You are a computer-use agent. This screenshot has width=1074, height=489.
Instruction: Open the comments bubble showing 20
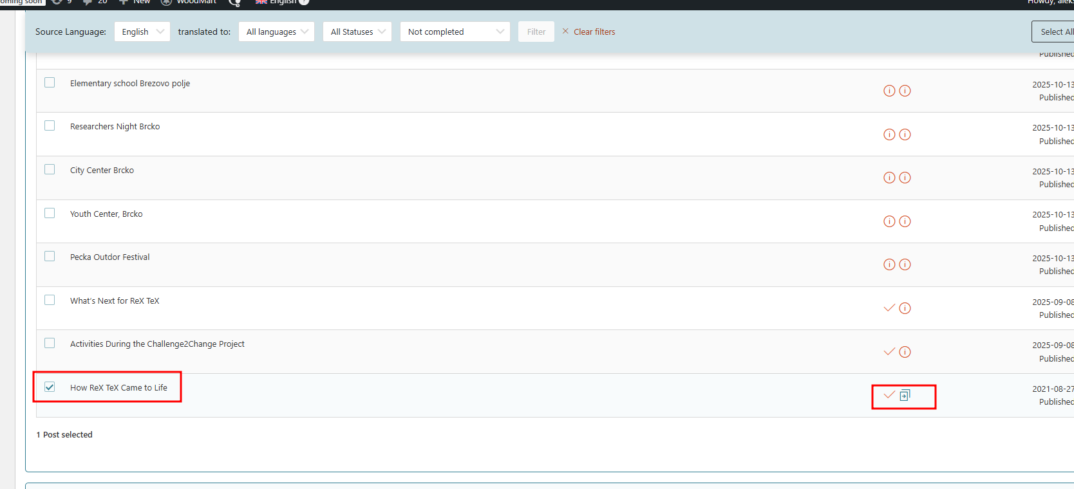tap(95, 2)
